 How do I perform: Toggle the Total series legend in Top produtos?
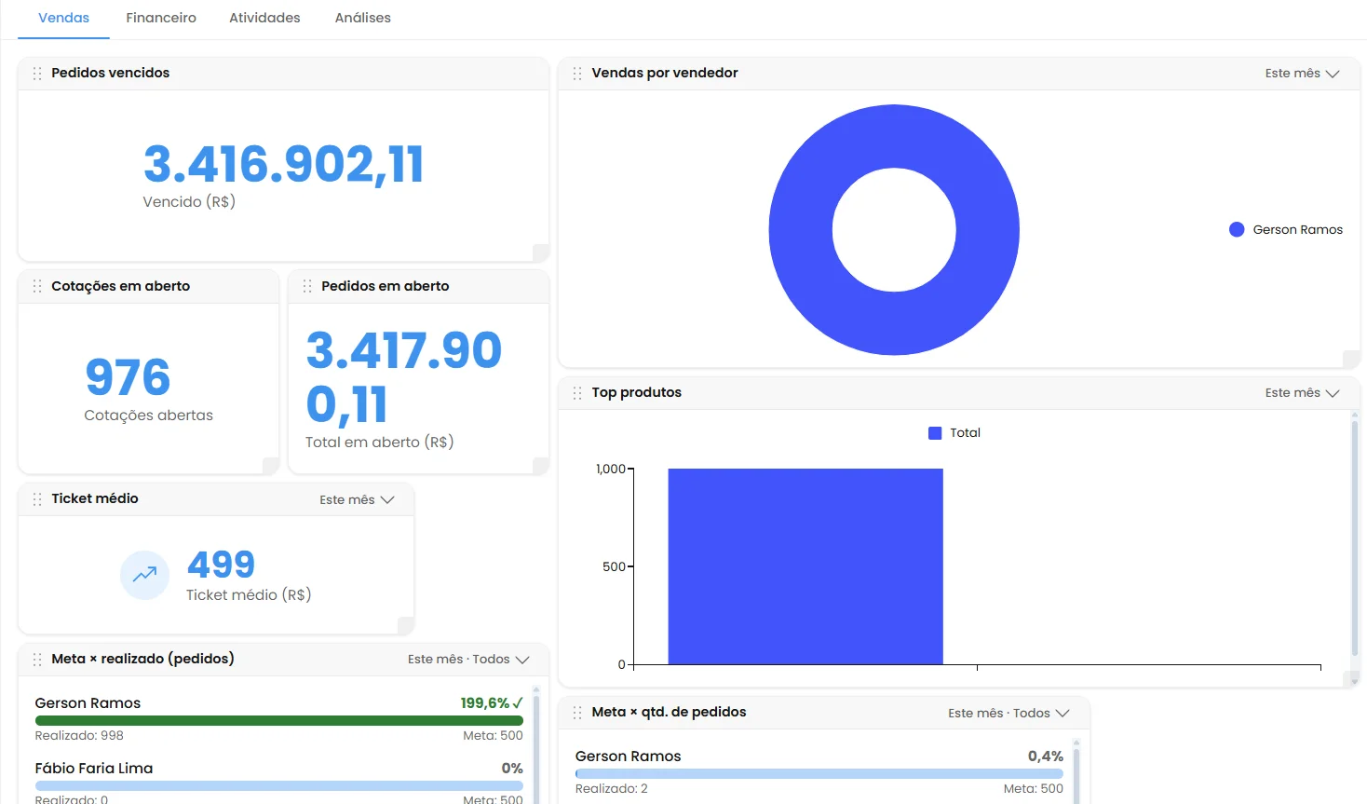click(x=954, y=433)
